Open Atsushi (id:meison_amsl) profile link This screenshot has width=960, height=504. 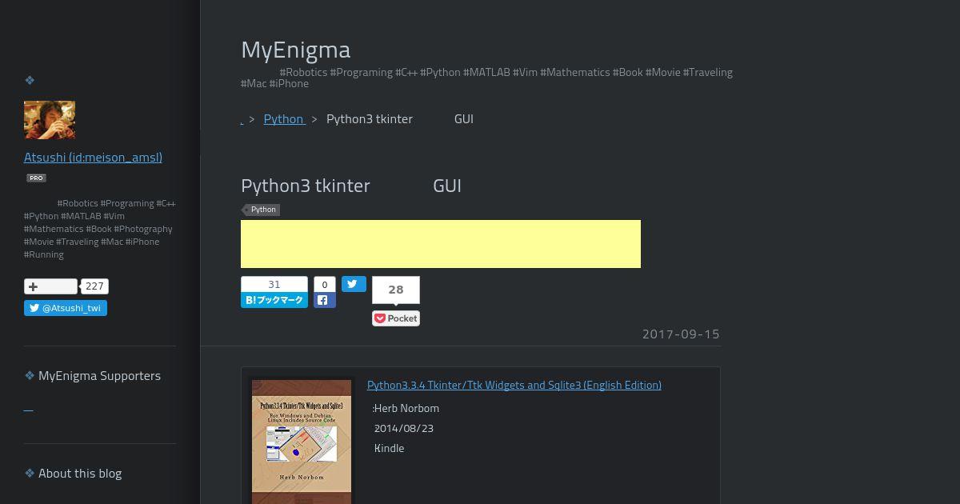click(x=93, y=157)
